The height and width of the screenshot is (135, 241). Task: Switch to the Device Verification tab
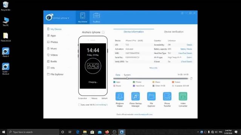click(x=174, y=31)
